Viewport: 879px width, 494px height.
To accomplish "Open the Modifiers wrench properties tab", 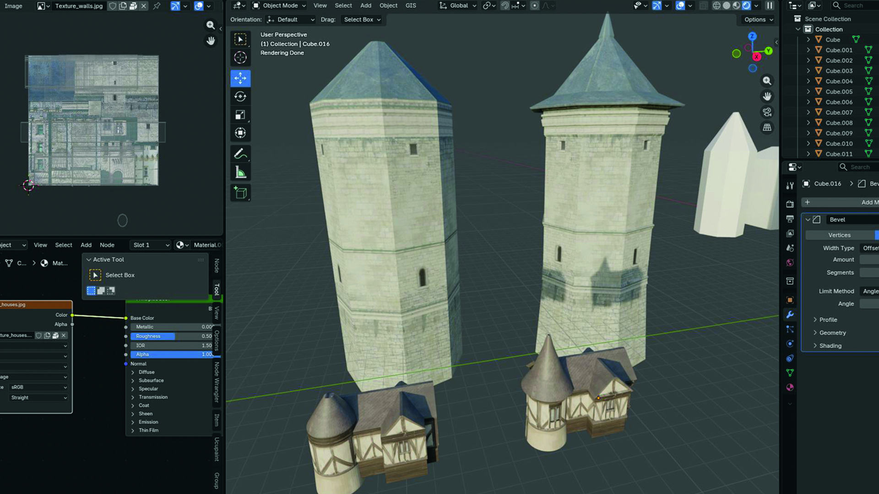I will click(x=790, y=315).
